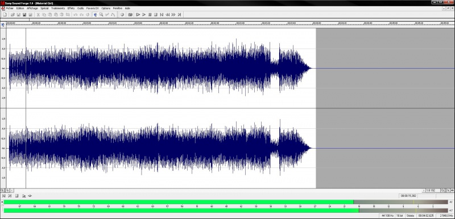455x219 pixels.
Task: Click the Cut scissors icon in toolbar
Action: (38, 14)
